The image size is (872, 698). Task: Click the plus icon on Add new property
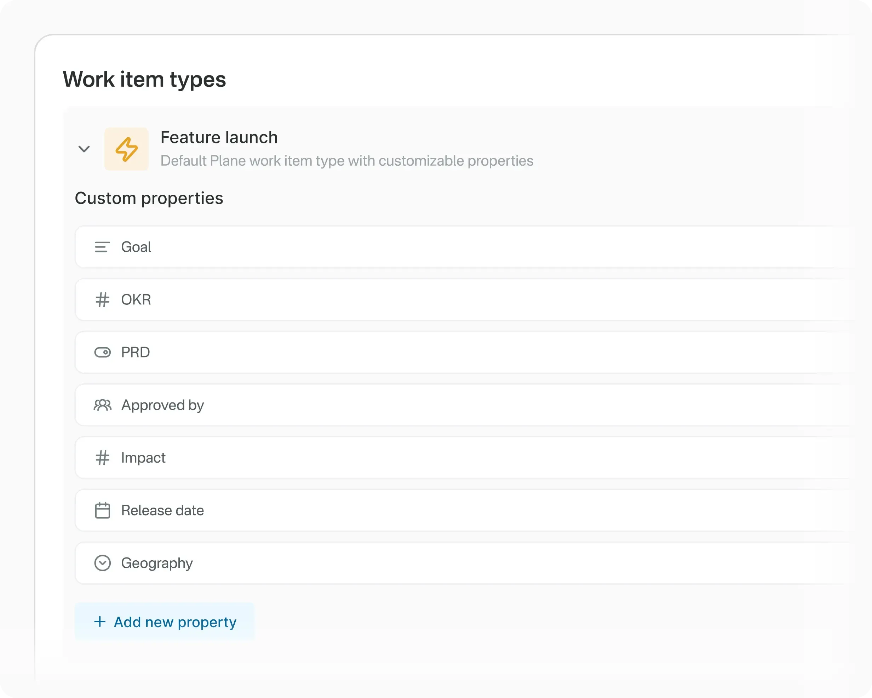[99, 622]
